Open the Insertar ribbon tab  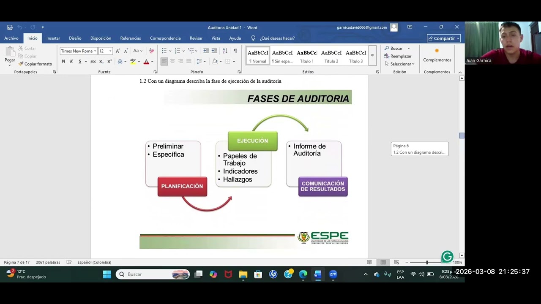(x=53, y=38)
